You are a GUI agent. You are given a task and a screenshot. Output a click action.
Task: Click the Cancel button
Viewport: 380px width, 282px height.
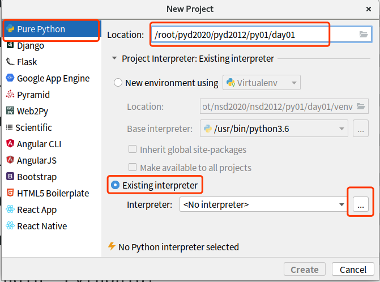pyautogui.click(x=353, y=270)
